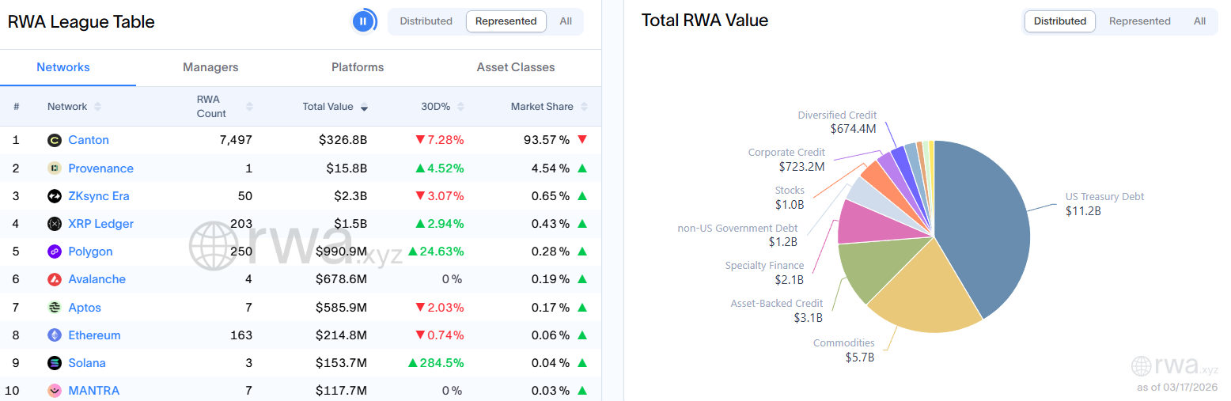Click the Aptos logo icon
The height and width of the screenshot is (401, 1231).
55,308
